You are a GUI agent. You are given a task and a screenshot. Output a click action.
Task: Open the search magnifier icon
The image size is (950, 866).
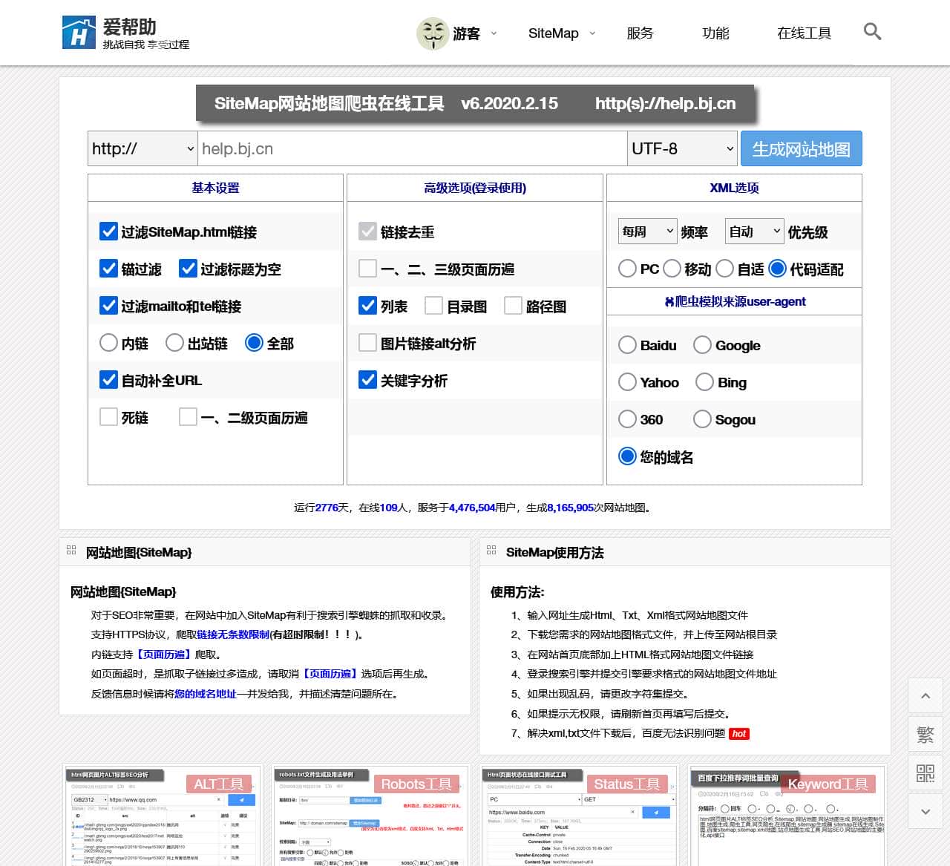pyautogui.click(x=873, y=32)
